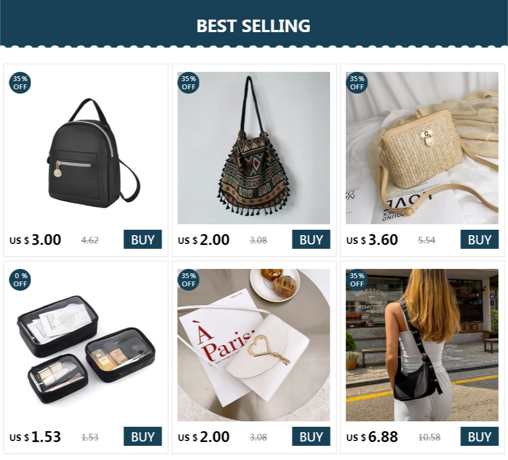Click the 35% OFF badge on the backpack

[20, 83]
